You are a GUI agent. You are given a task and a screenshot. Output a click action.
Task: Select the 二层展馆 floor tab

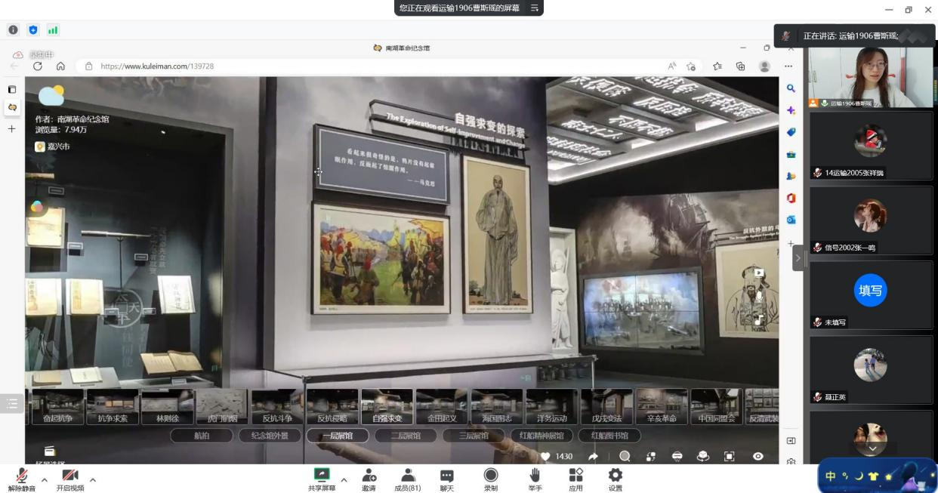(406, 436)
